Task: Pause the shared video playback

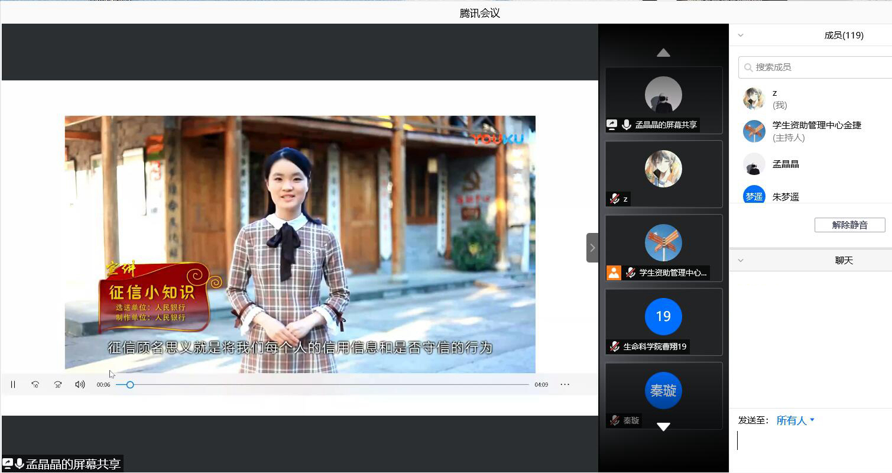Action: 12,384
